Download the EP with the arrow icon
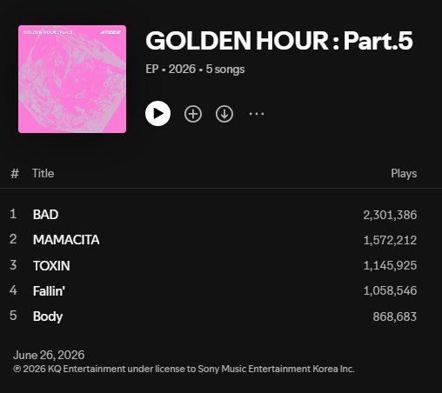Viewport: 442px width, 393px height. pyautogui.click(x=224, y=114)
